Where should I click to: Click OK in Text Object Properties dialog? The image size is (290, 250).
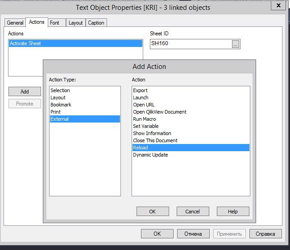click(x=157, y=234)
